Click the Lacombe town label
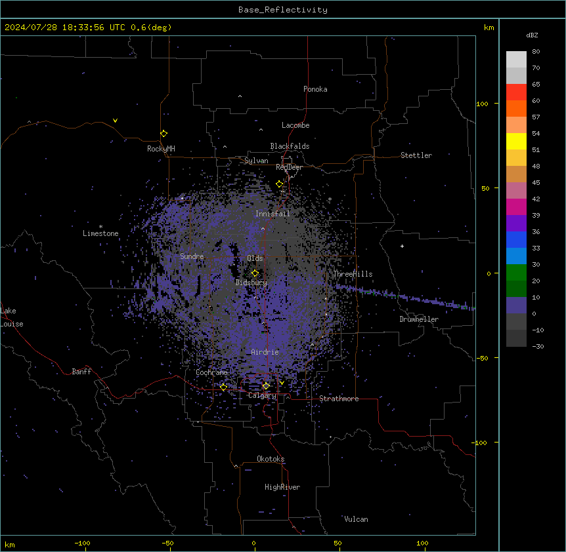 pos(295,125)
